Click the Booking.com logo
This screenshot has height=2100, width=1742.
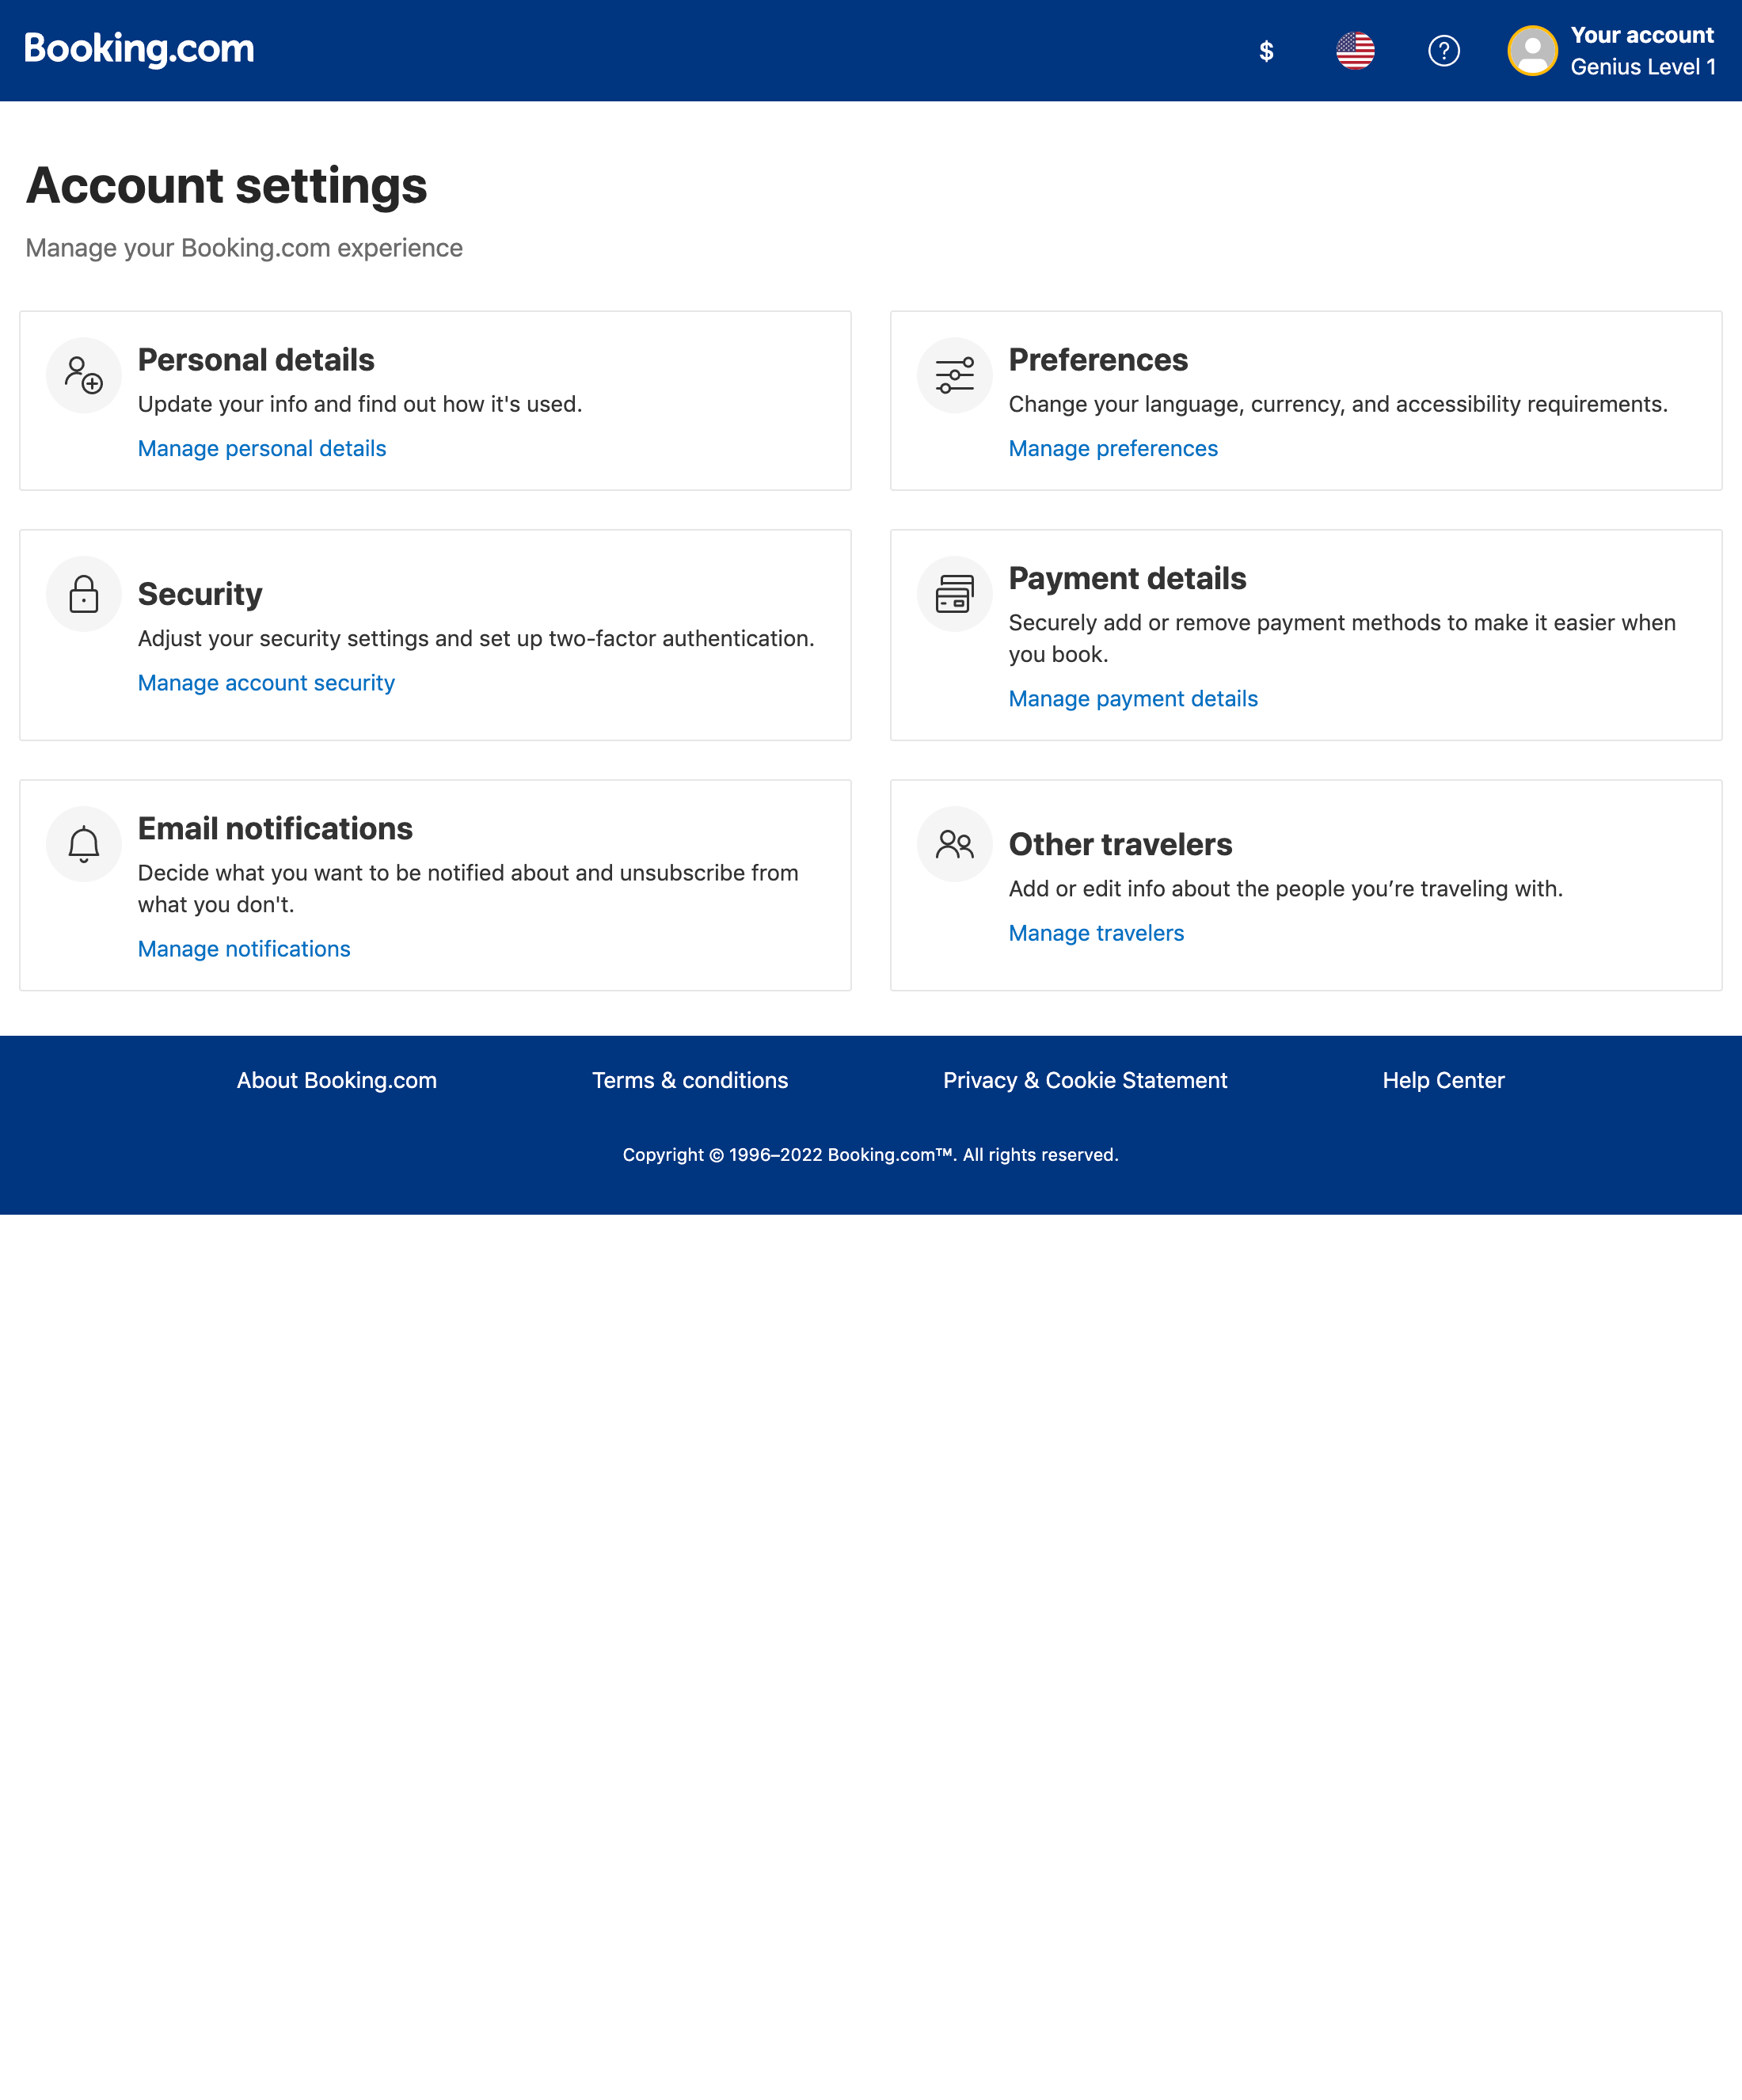tap(138, 47)
